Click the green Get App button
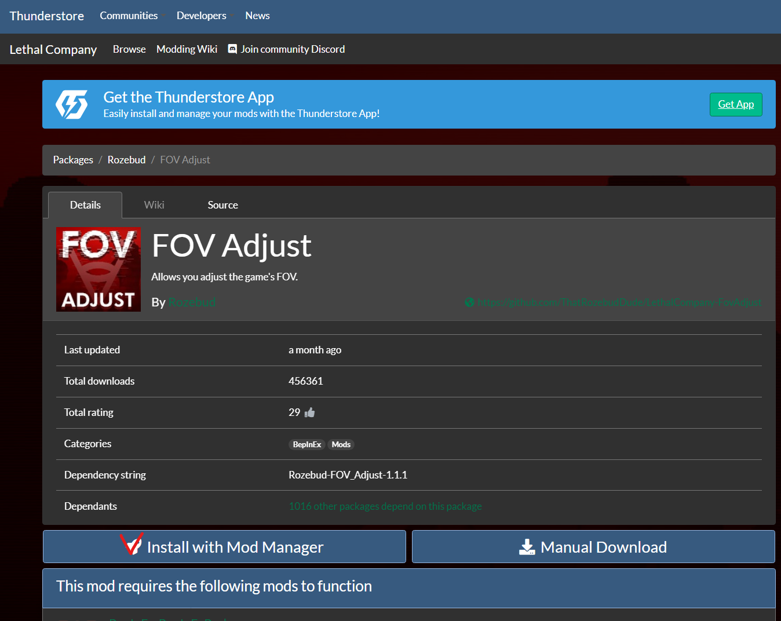This screenshot has height=621, width=781. (736, 104)
